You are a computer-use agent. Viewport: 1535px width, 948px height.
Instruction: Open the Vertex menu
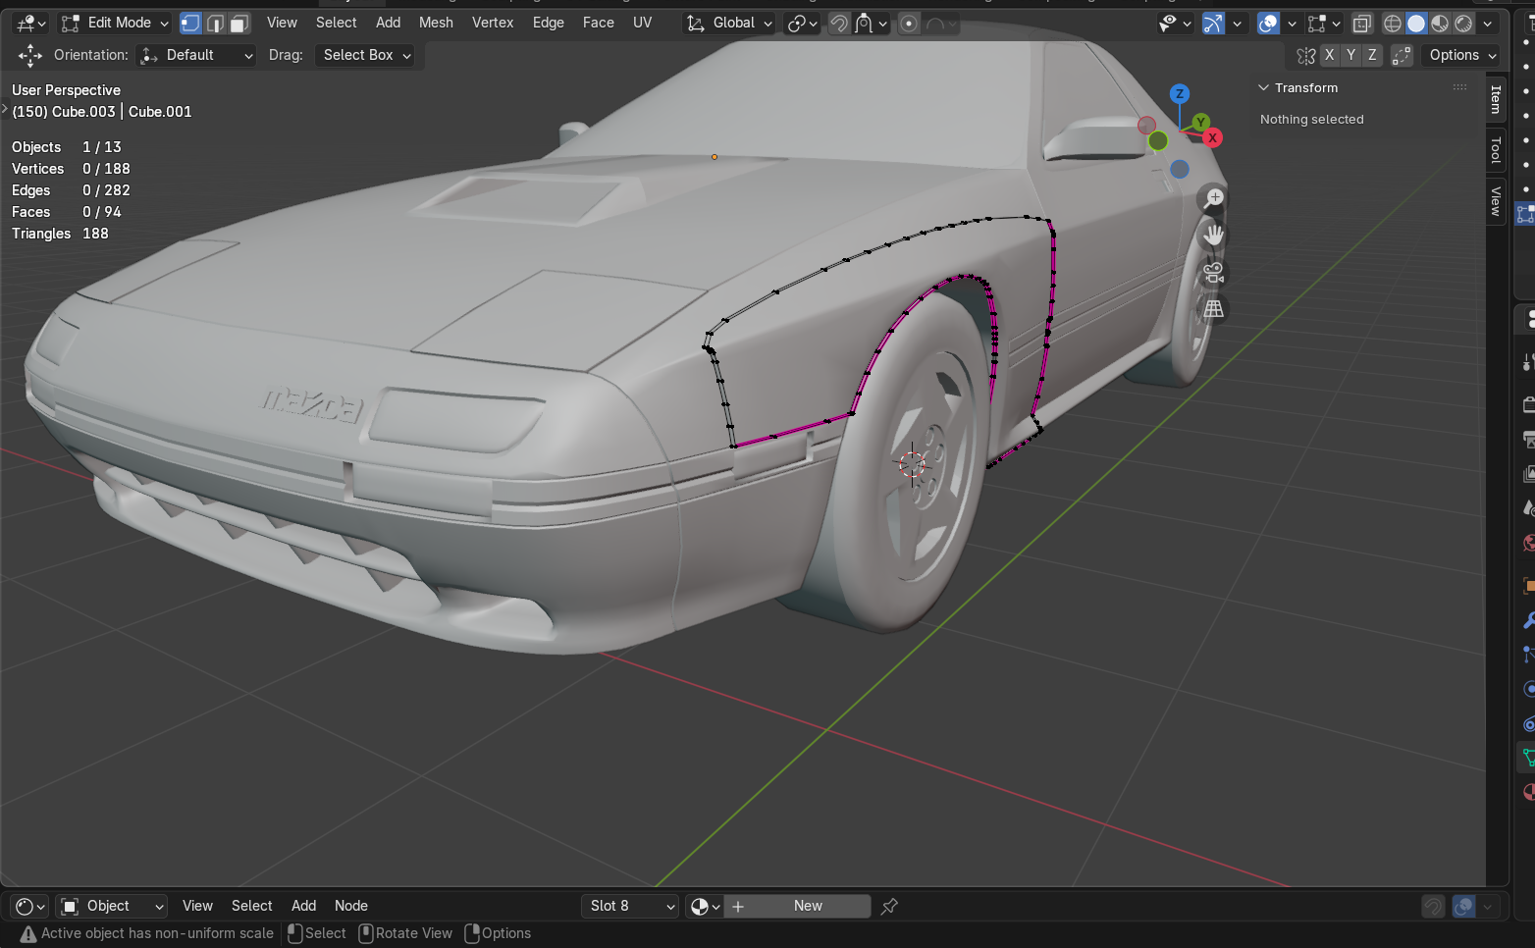493,23
